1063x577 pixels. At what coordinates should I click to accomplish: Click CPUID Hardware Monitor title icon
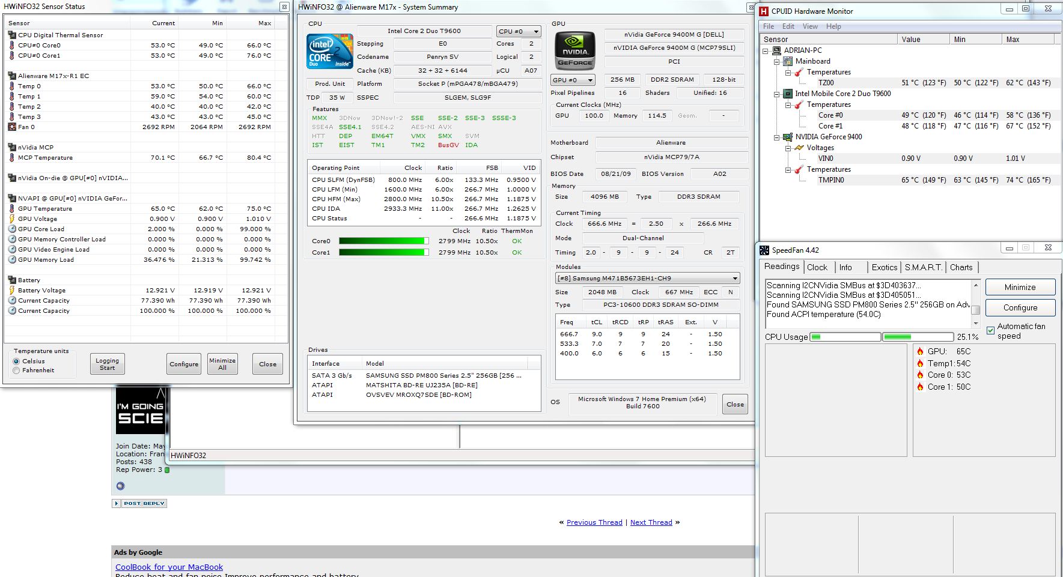[x=764, y=11]
